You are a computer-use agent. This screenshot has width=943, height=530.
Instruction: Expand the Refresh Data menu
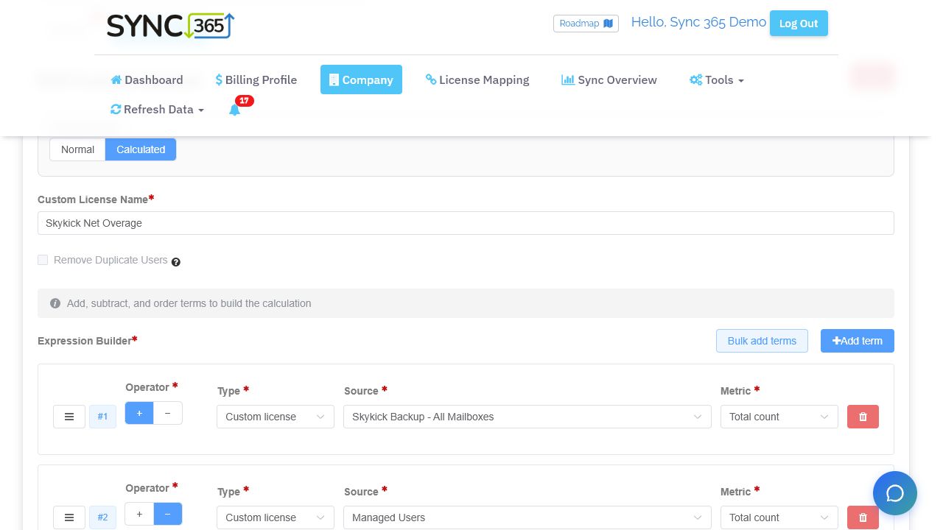pyautogui.click(x=158, y=109)
